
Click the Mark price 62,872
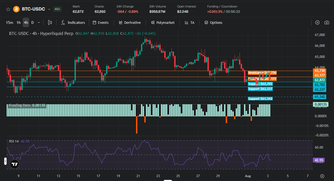pyautogui.click(x=78, y=11)
